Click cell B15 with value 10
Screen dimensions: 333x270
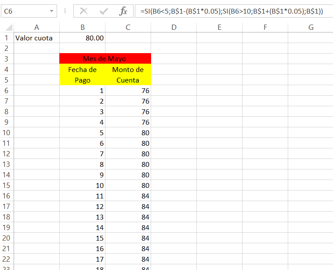pyautogui.click(x=83, y=185)
